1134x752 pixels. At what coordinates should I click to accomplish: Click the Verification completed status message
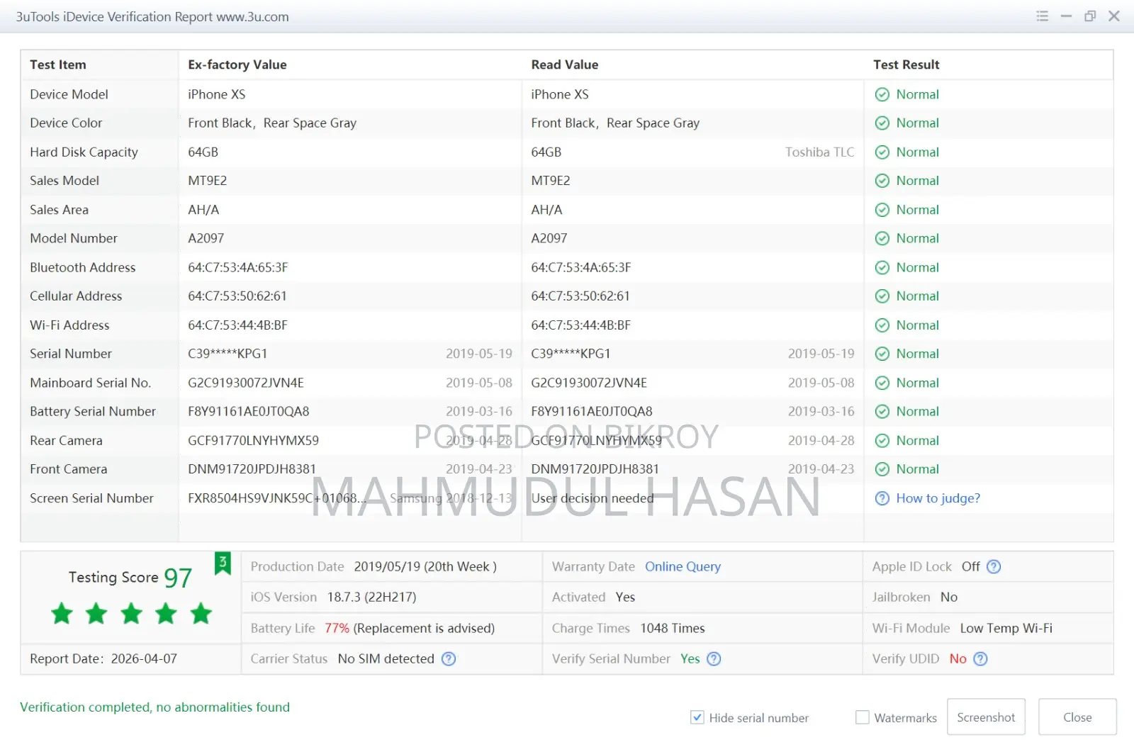pos(155,707)
